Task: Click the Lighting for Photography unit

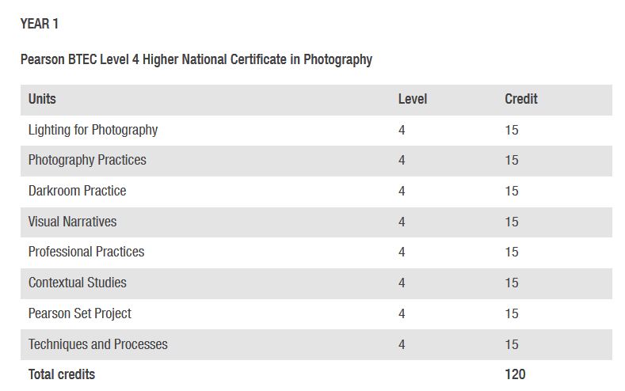Action: [x=93, y=130]
